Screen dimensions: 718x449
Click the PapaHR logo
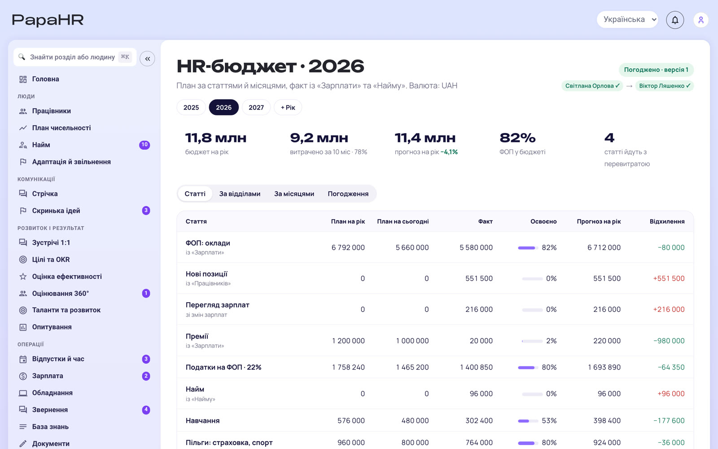(48, 20)
